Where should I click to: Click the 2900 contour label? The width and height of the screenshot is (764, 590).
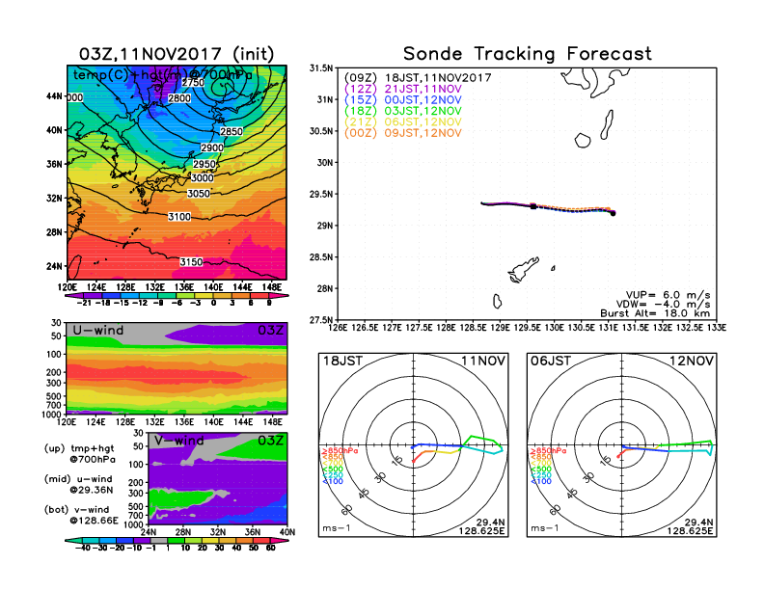click(x=212, y=148)
